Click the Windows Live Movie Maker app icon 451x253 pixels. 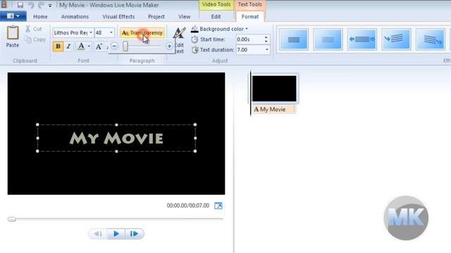pos(4,5)
